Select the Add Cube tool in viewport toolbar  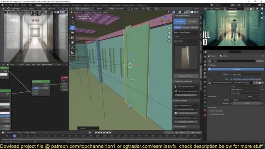click(72, 58)
